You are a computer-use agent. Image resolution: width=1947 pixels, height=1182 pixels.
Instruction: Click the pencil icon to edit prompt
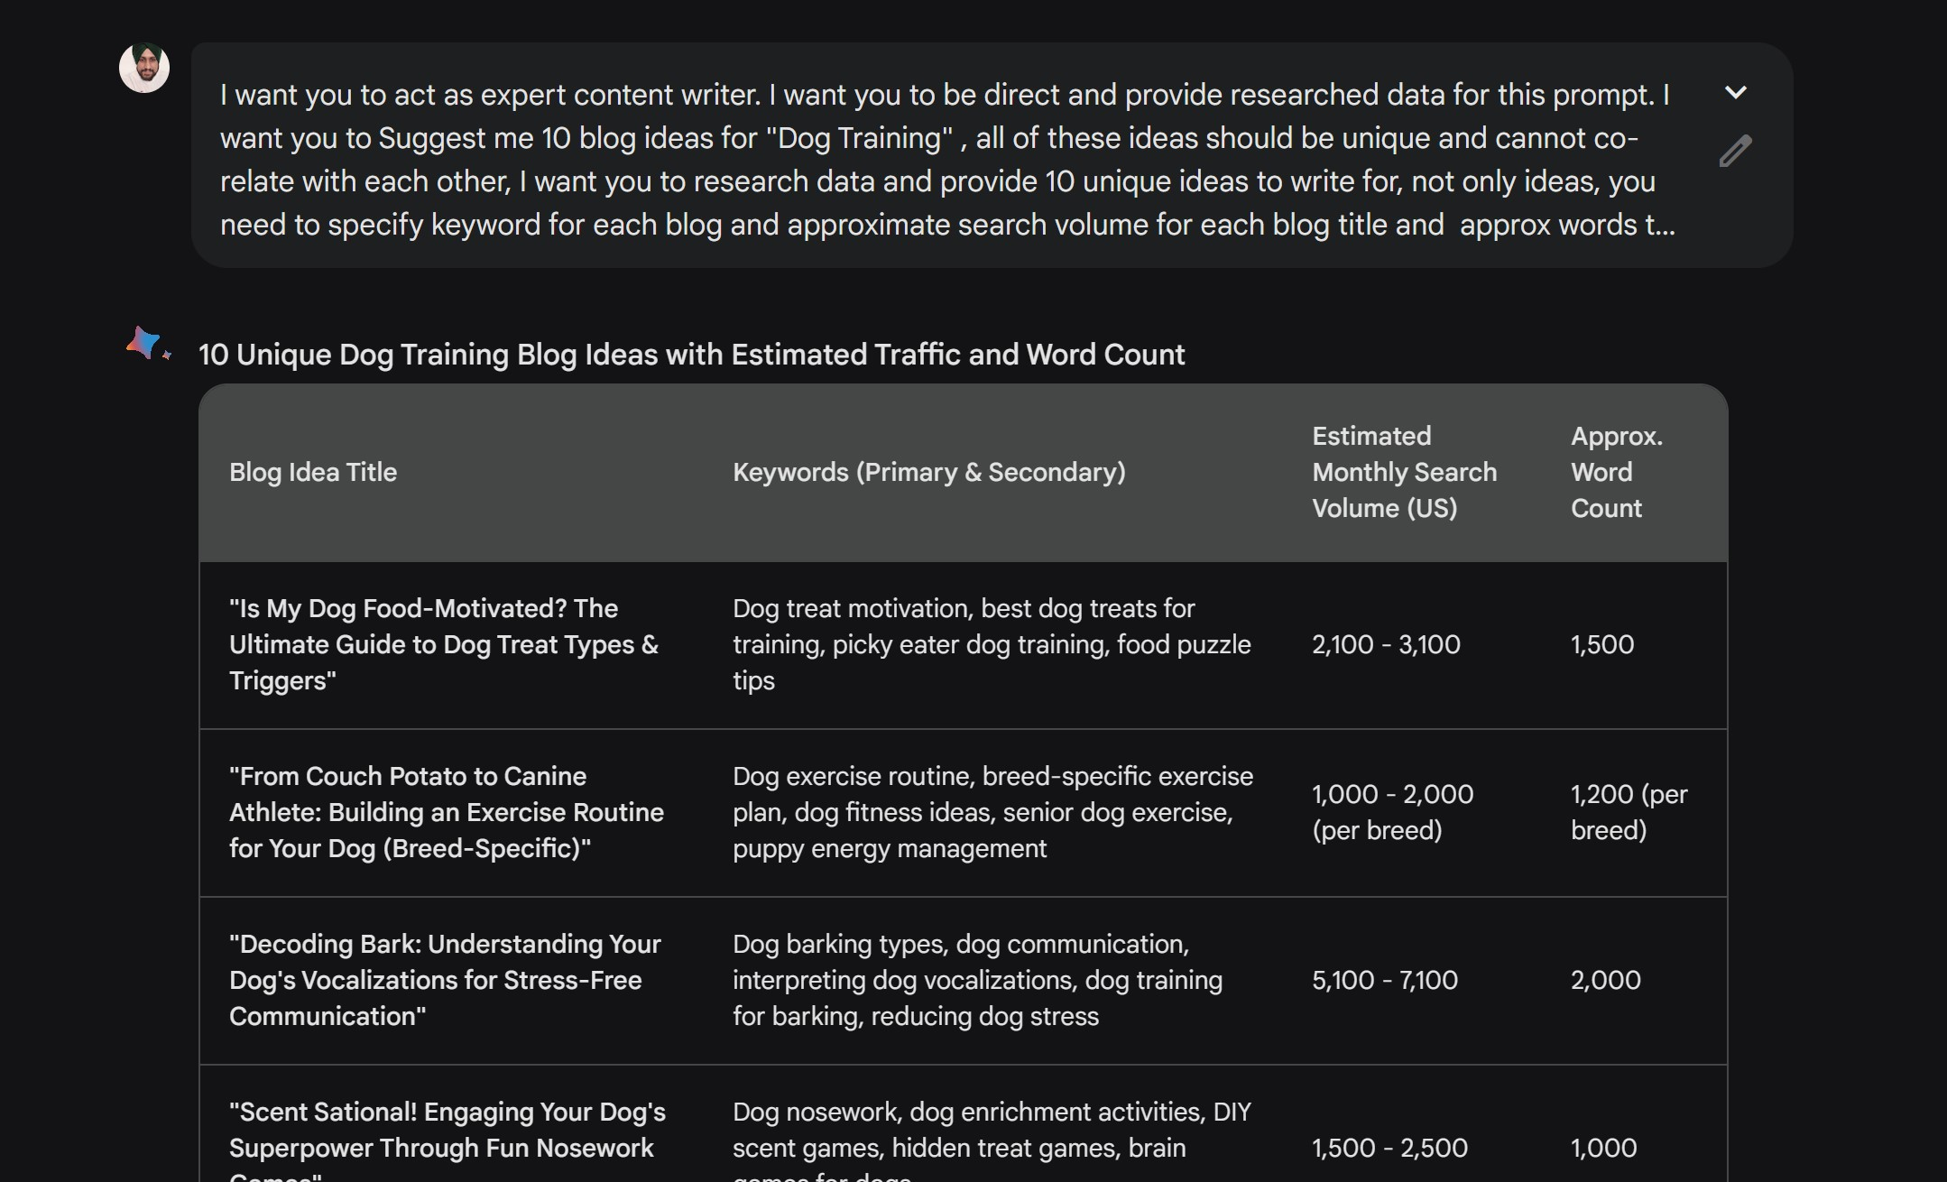pos(1734,152)
